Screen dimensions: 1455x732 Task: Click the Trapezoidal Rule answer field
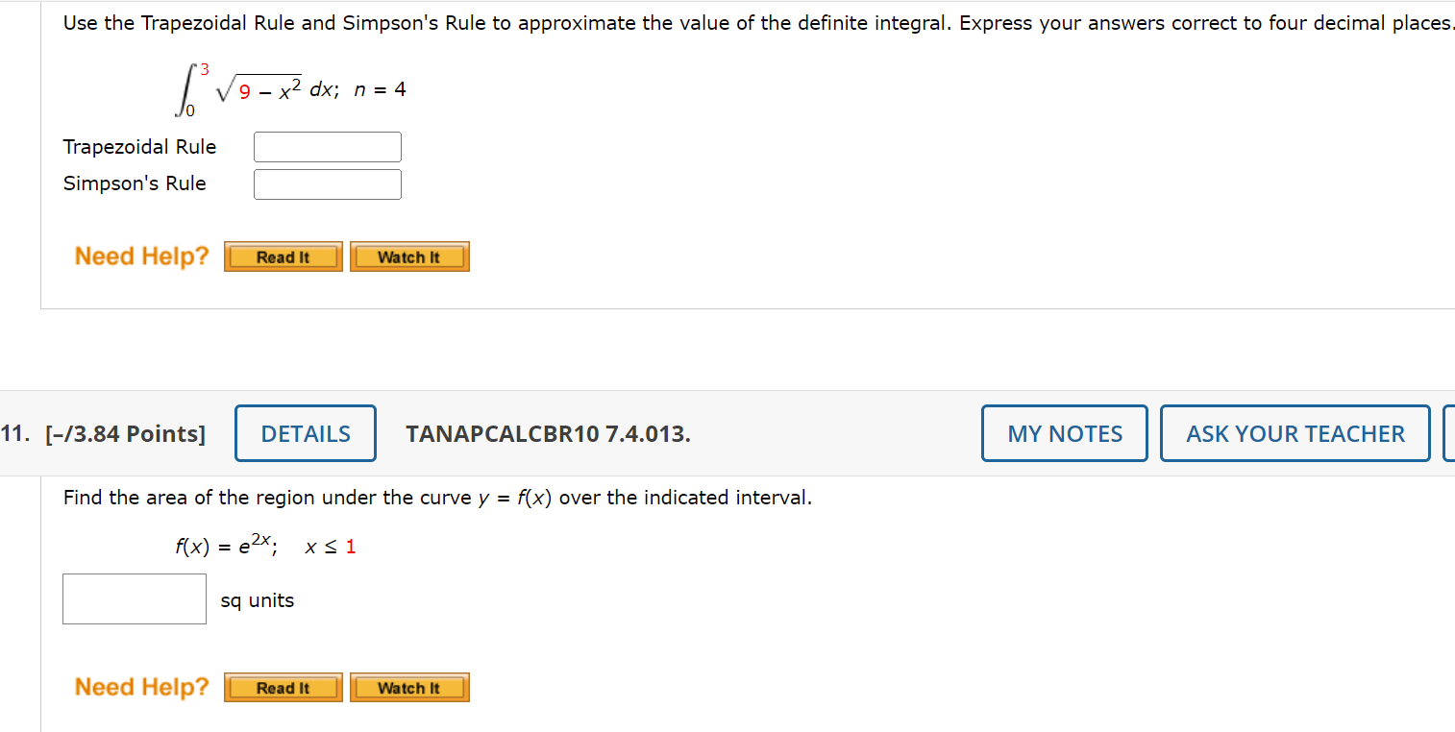pyautogui.click(x=327, y=146)
